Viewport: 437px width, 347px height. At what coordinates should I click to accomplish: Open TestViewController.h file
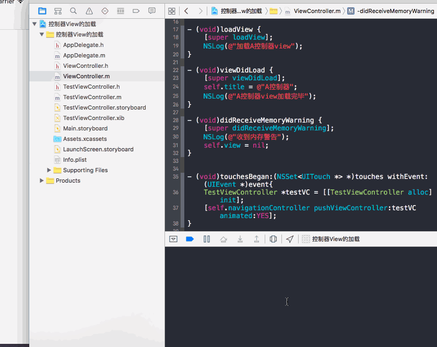(x=91, y=87)
